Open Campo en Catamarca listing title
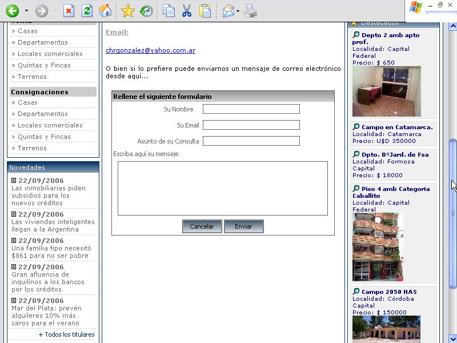457x343 pixels. pos(397,127)
